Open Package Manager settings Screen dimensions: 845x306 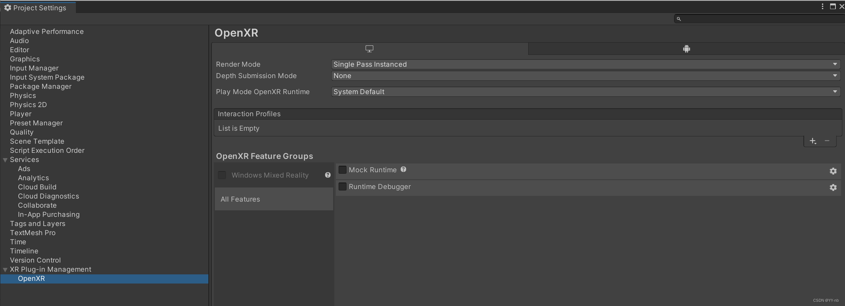click(40, 87)
